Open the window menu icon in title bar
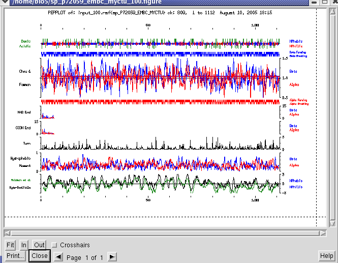 tap(5, 2)
